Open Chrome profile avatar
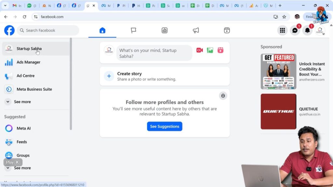Screen dimensions: 333x187 pyautogui.click(x=297, y=17)
